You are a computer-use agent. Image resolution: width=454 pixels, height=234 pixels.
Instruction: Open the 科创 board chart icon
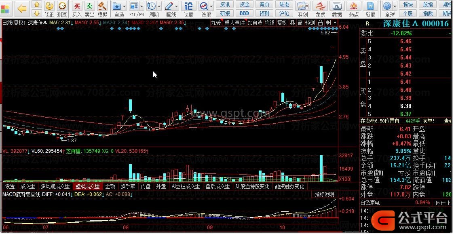[302, 6]
